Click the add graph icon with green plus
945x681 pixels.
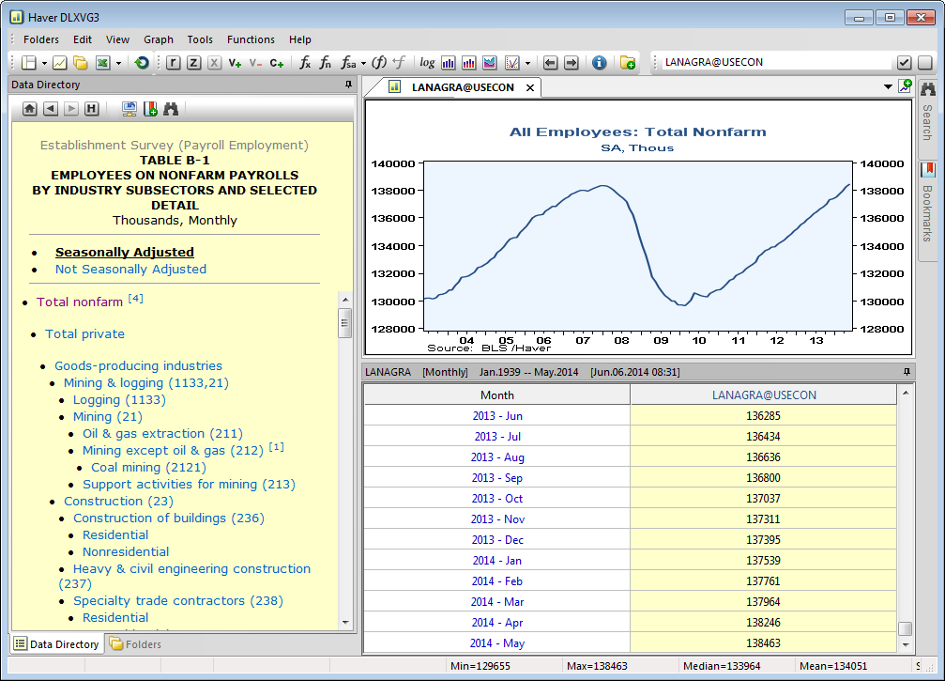[906, 86]
